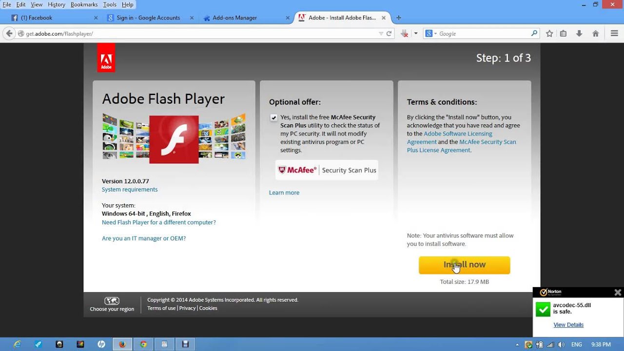
Task: Show hidden system tray icons arrow
Action: (517, 345)
